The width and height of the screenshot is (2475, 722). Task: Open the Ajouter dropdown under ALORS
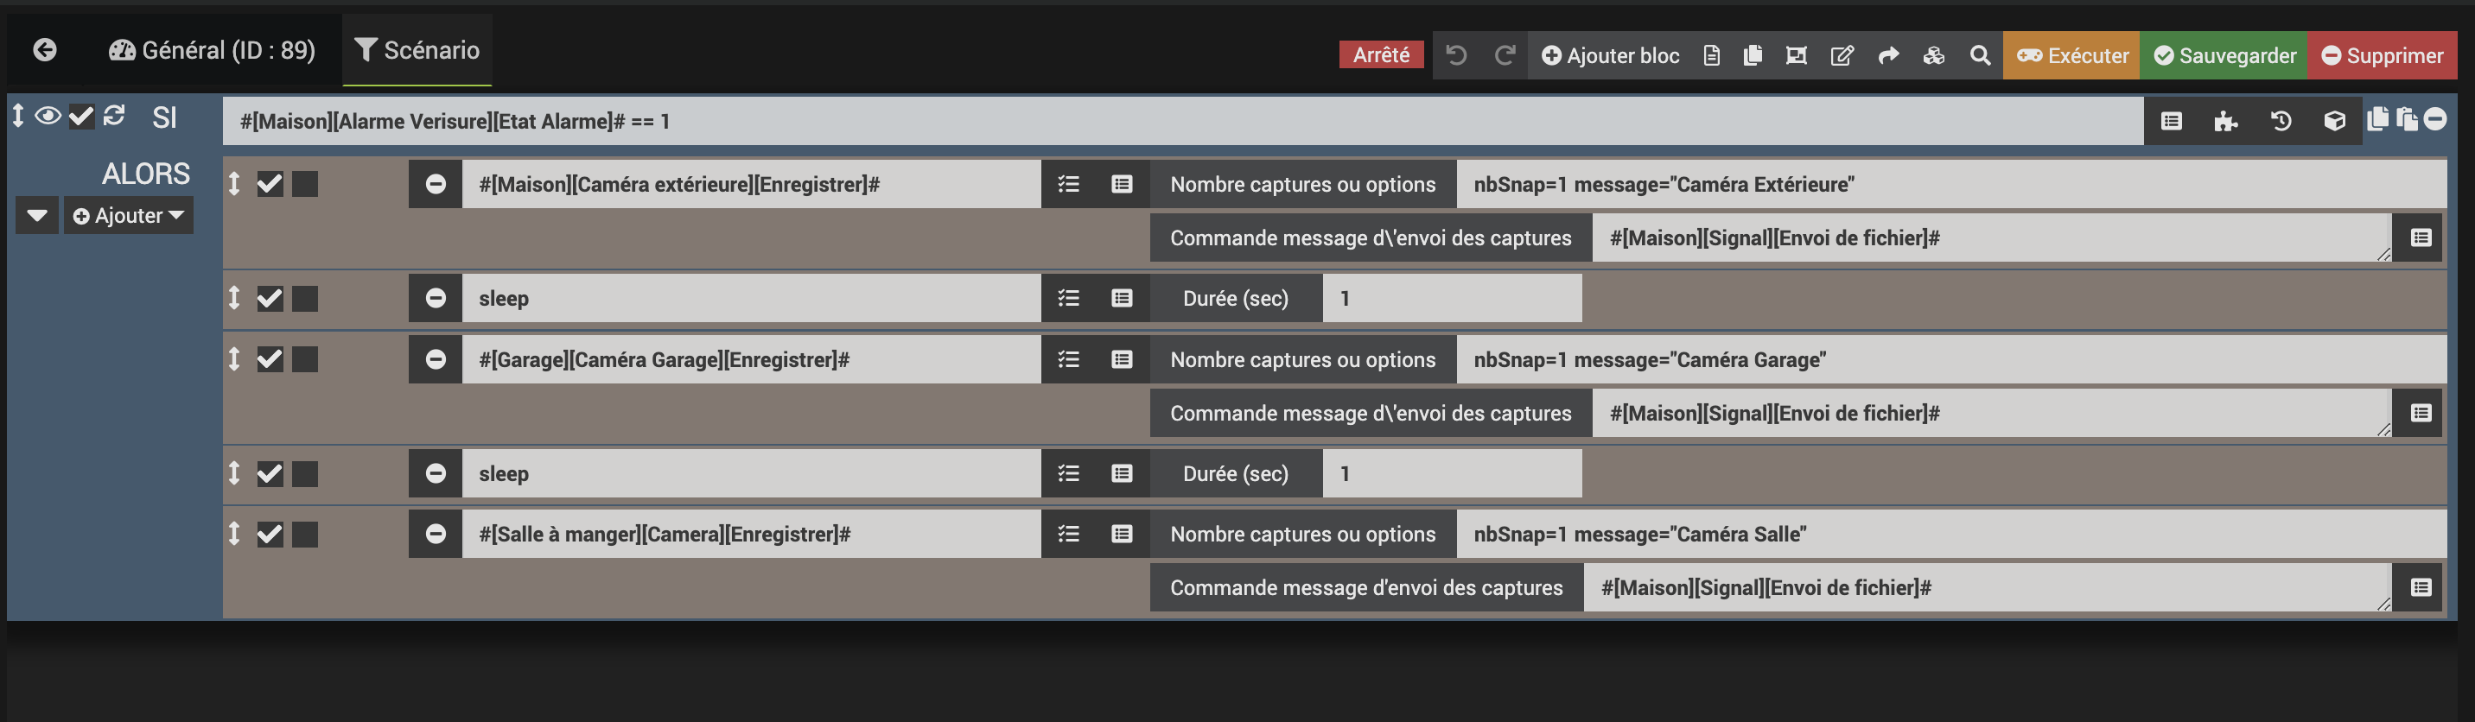pyautogui.click(x=129, y=216)
